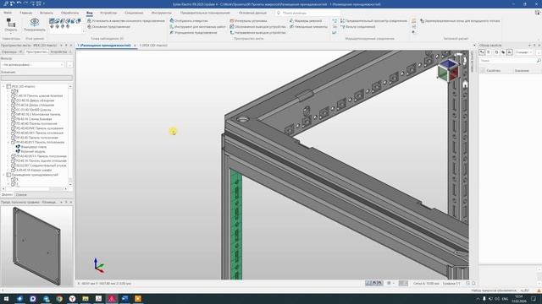Select the first isometric viewpoint in gallery's second row
Viewport: 542px width, 304px height.
point(52,26)
